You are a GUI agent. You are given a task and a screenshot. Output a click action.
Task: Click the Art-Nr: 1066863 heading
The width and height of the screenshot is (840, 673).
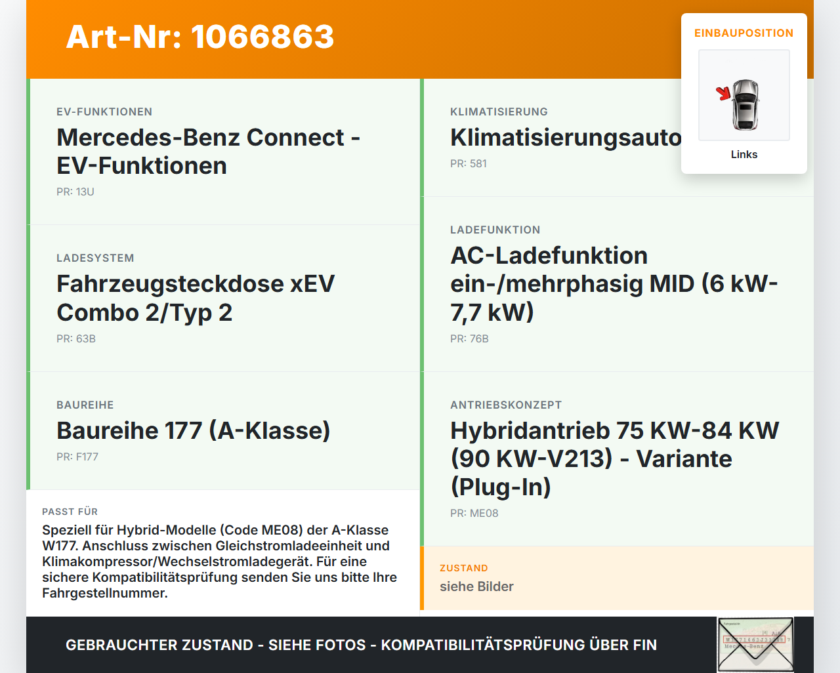pos(200,37)
